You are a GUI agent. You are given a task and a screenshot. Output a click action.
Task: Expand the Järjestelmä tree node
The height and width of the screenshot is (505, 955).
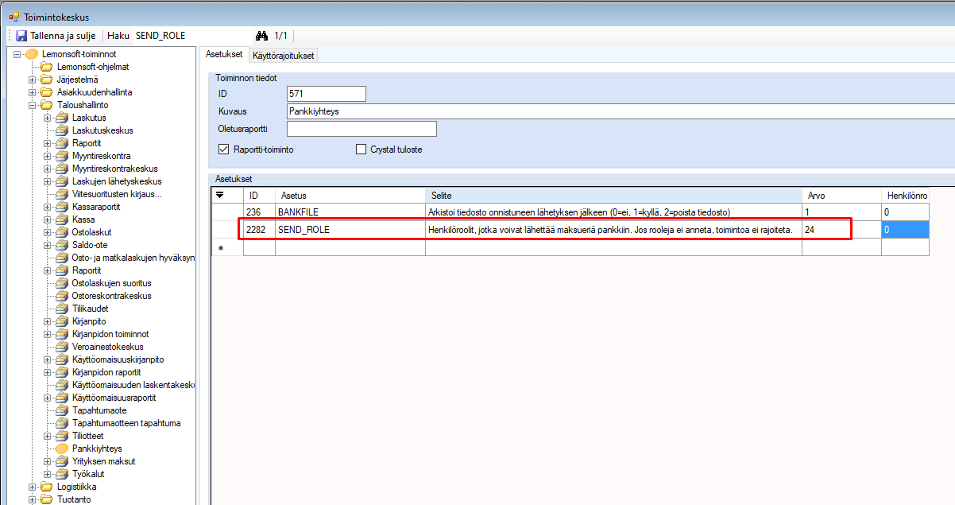(x=33, y=80)
